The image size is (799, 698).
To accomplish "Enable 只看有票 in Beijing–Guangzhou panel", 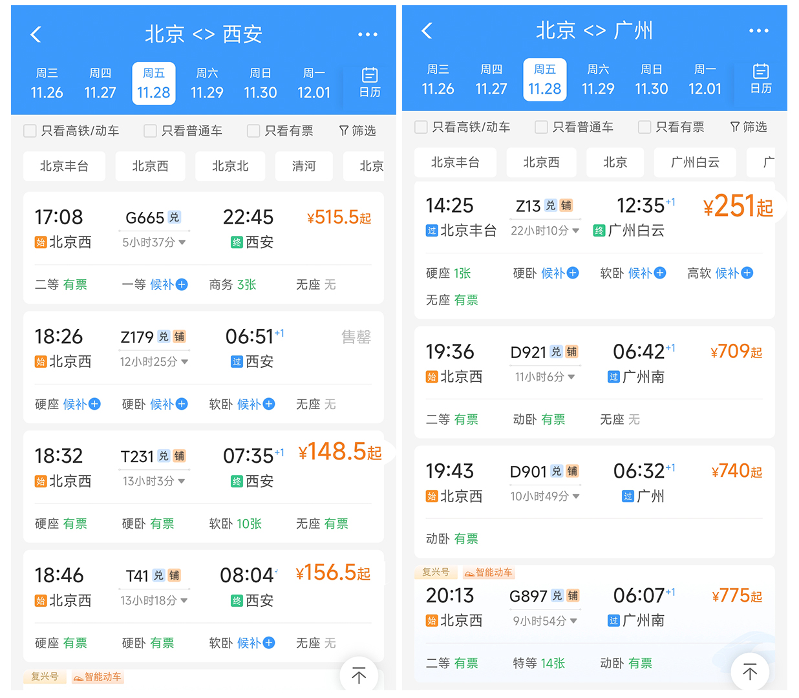I will 645,127.
